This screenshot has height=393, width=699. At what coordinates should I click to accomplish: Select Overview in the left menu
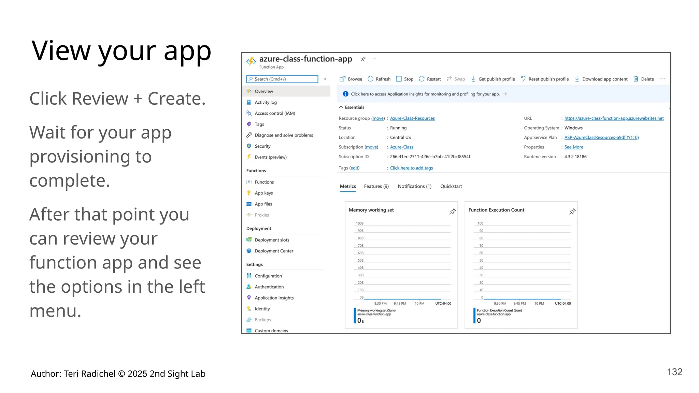coord(287,91)
